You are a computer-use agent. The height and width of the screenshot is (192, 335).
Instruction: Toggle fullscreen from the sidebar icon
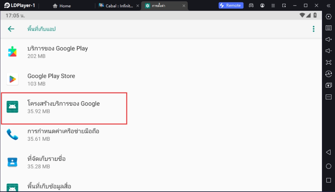[x=328, y=62]
